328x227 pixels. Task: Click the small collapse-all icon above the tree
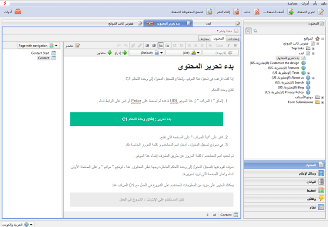255,31
